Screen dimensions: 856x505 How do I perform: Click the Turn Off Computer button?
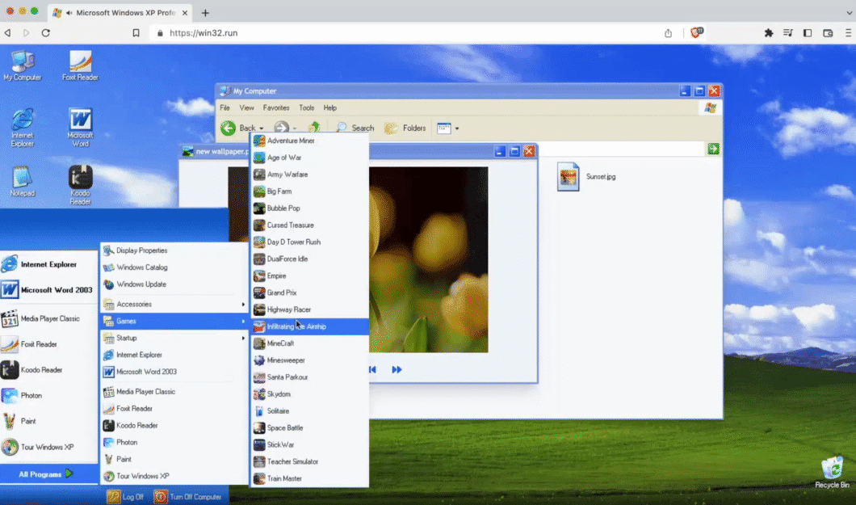click(x=193, y=496)
